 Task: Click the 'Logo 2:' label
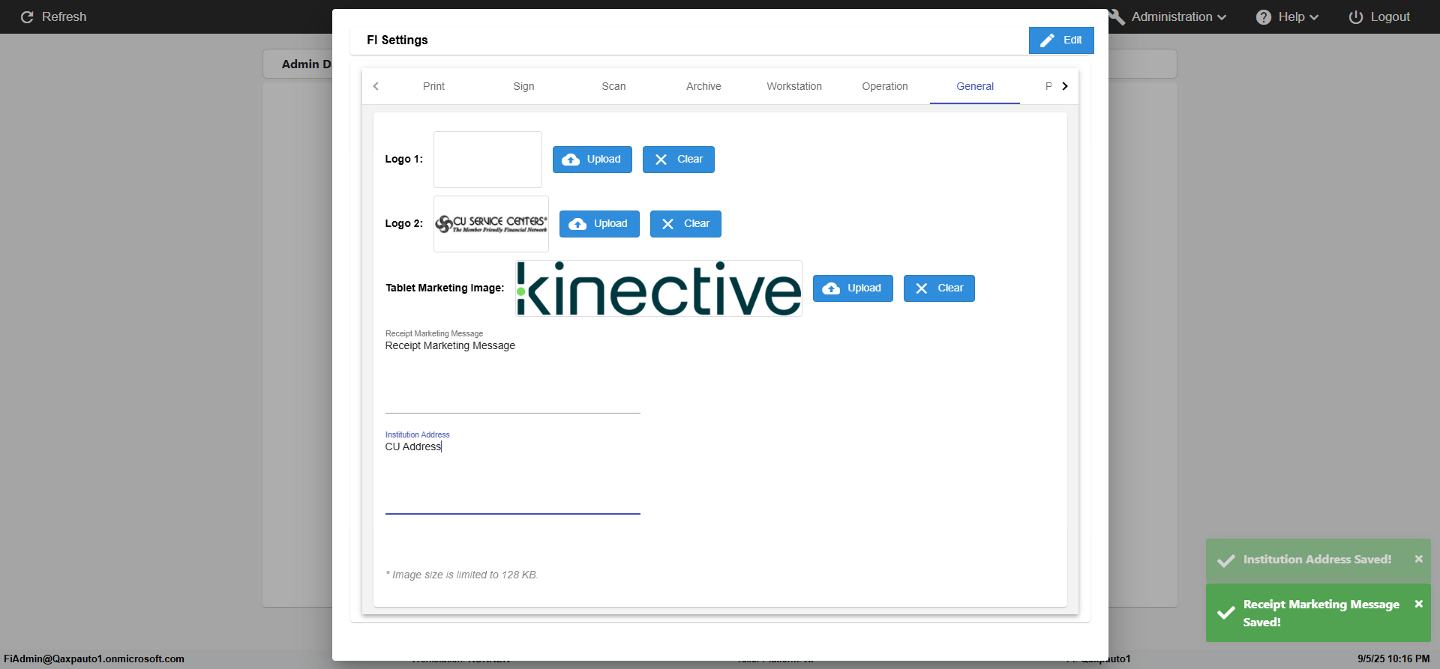[404, 224]
